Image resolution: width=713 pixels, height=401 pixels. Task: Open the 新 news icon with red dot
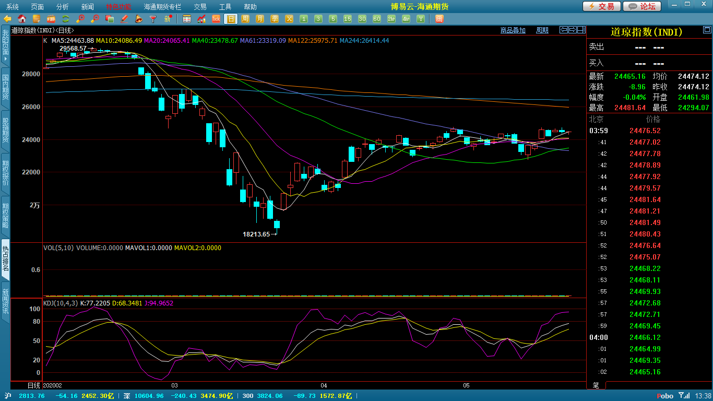(168, 19)
